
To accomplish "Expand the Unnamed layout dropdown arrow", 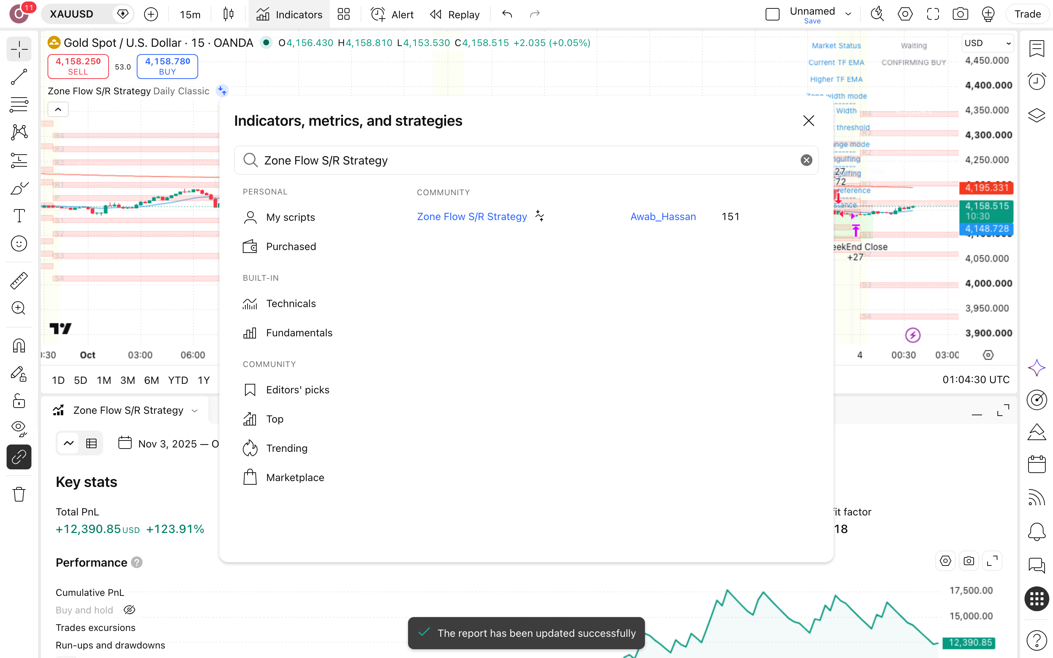I will tap(849, 14).
